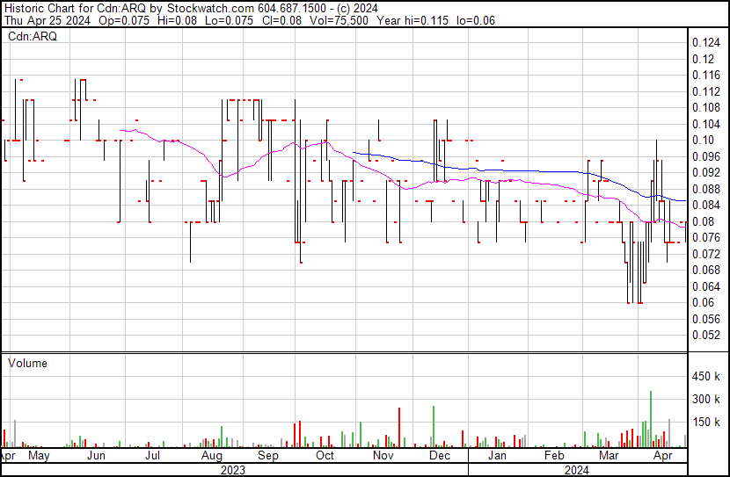Select the 0.124 price axis label

pyautogui.click(x=705, y=42)
